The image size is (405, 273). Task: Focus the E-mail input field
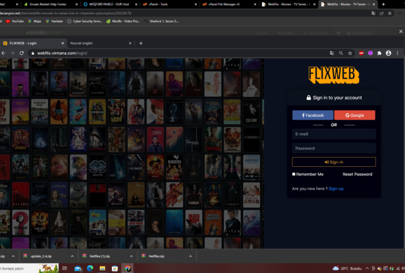click(334, 134)
